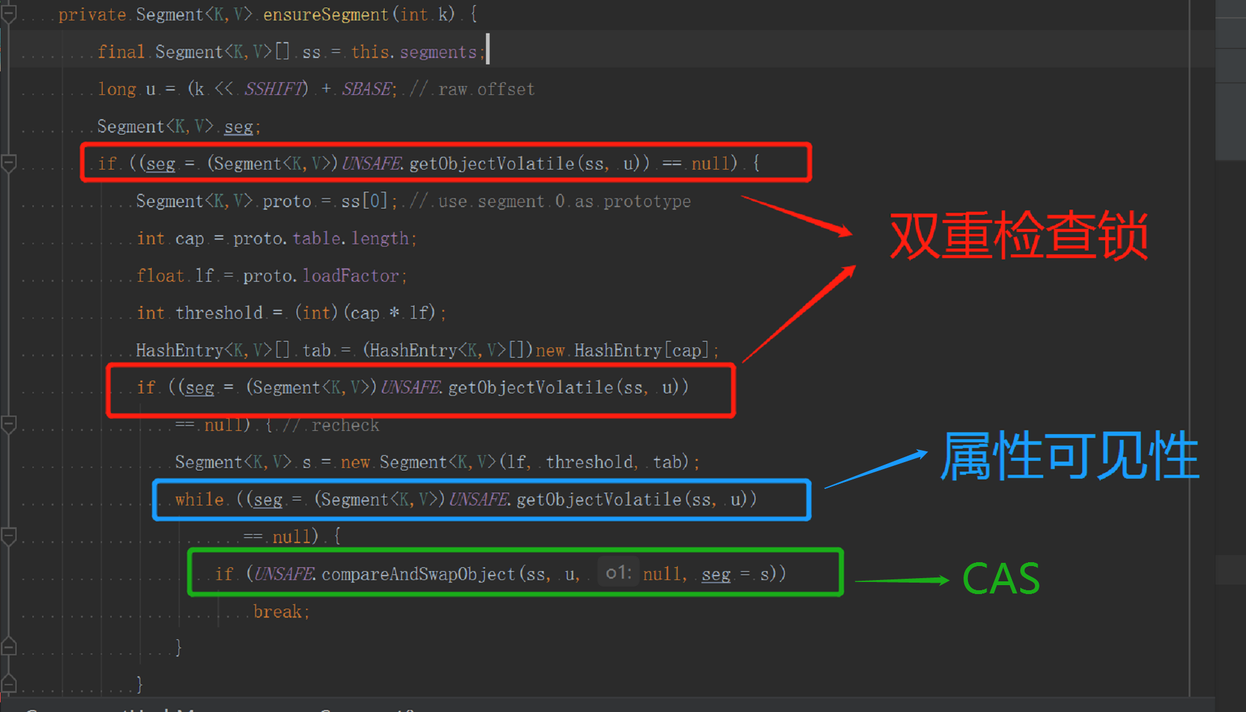Click the SBASE constant reference
The image size is (1246, 712).
[x=367, y=89]
